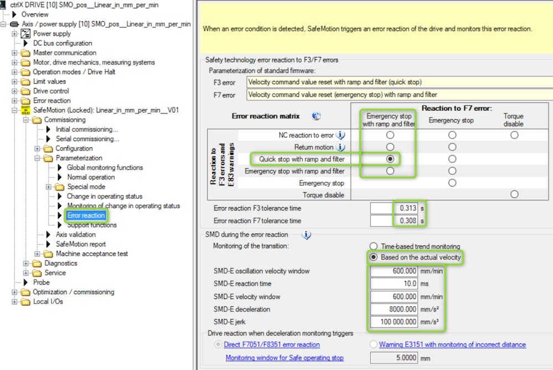This screenshot has height=370, width=553.
Task: Click the Axis / power supply node icon
Action: (14, 24)
